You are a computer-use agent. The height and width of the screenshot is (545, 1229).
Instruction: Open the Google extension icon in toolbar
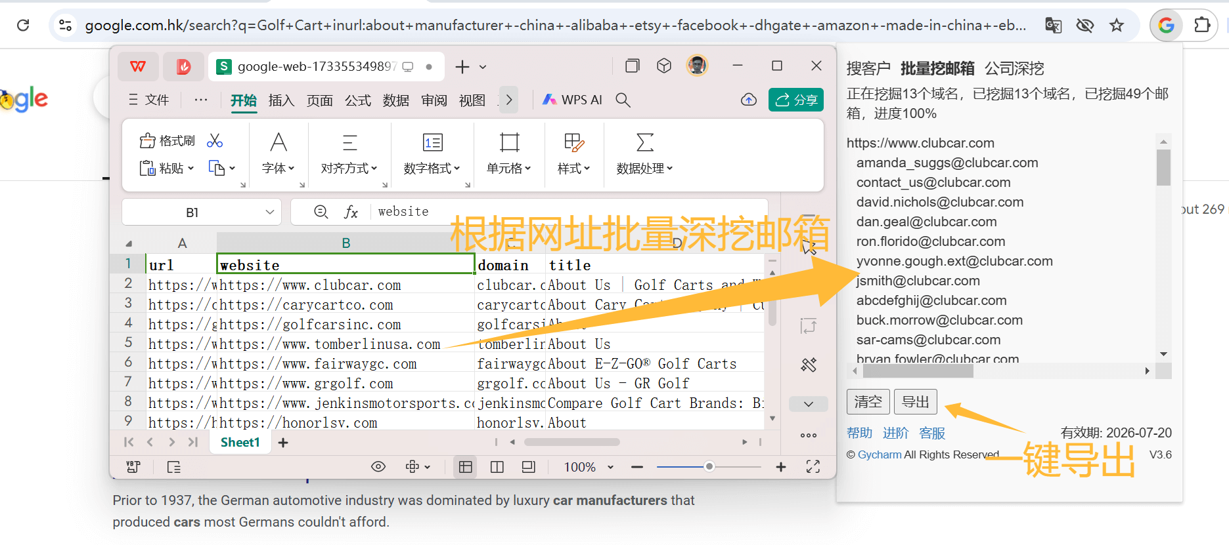click(x=1167, y=25)
